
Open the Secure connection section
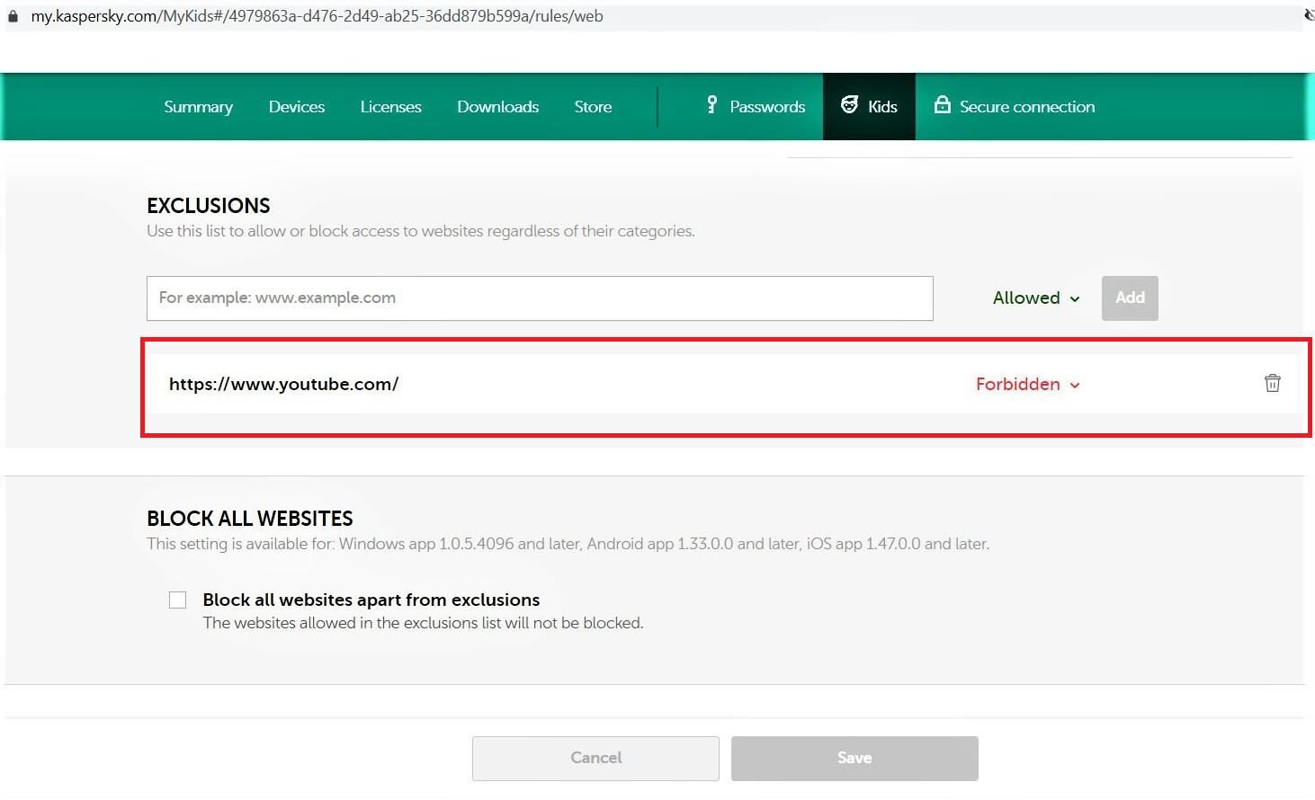point(1027,106)
